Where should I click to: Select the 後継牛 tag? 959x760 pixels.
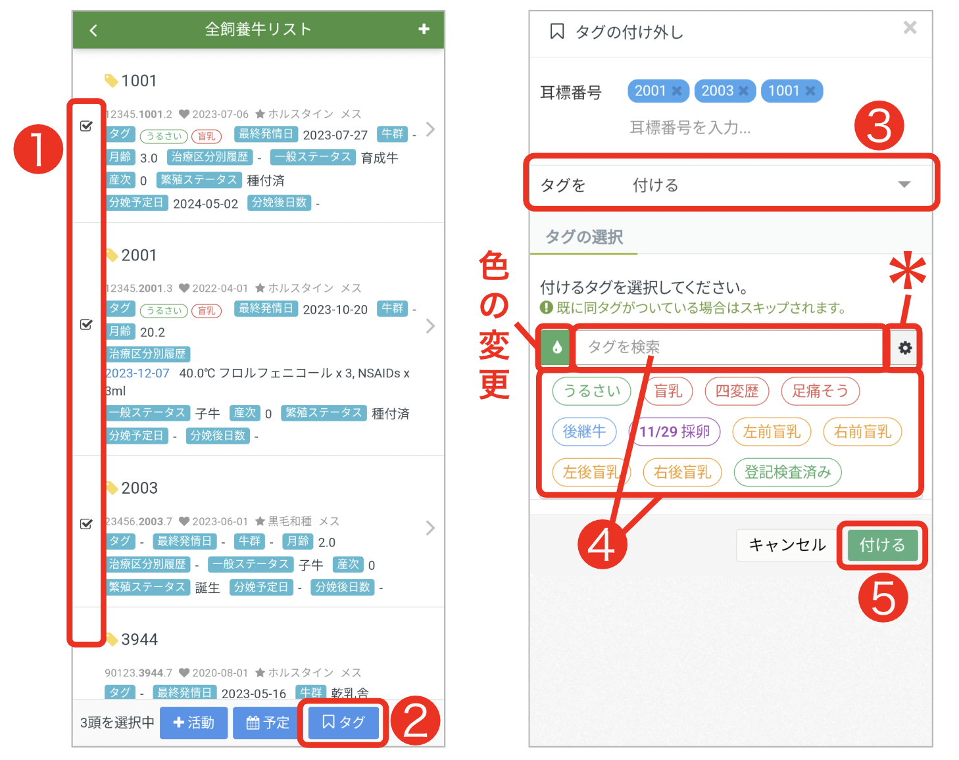pos(585,431)
